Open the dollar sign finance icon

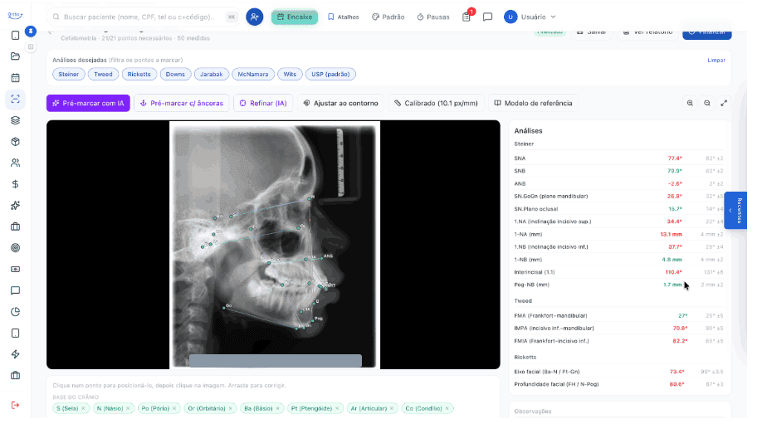(15, 184)
